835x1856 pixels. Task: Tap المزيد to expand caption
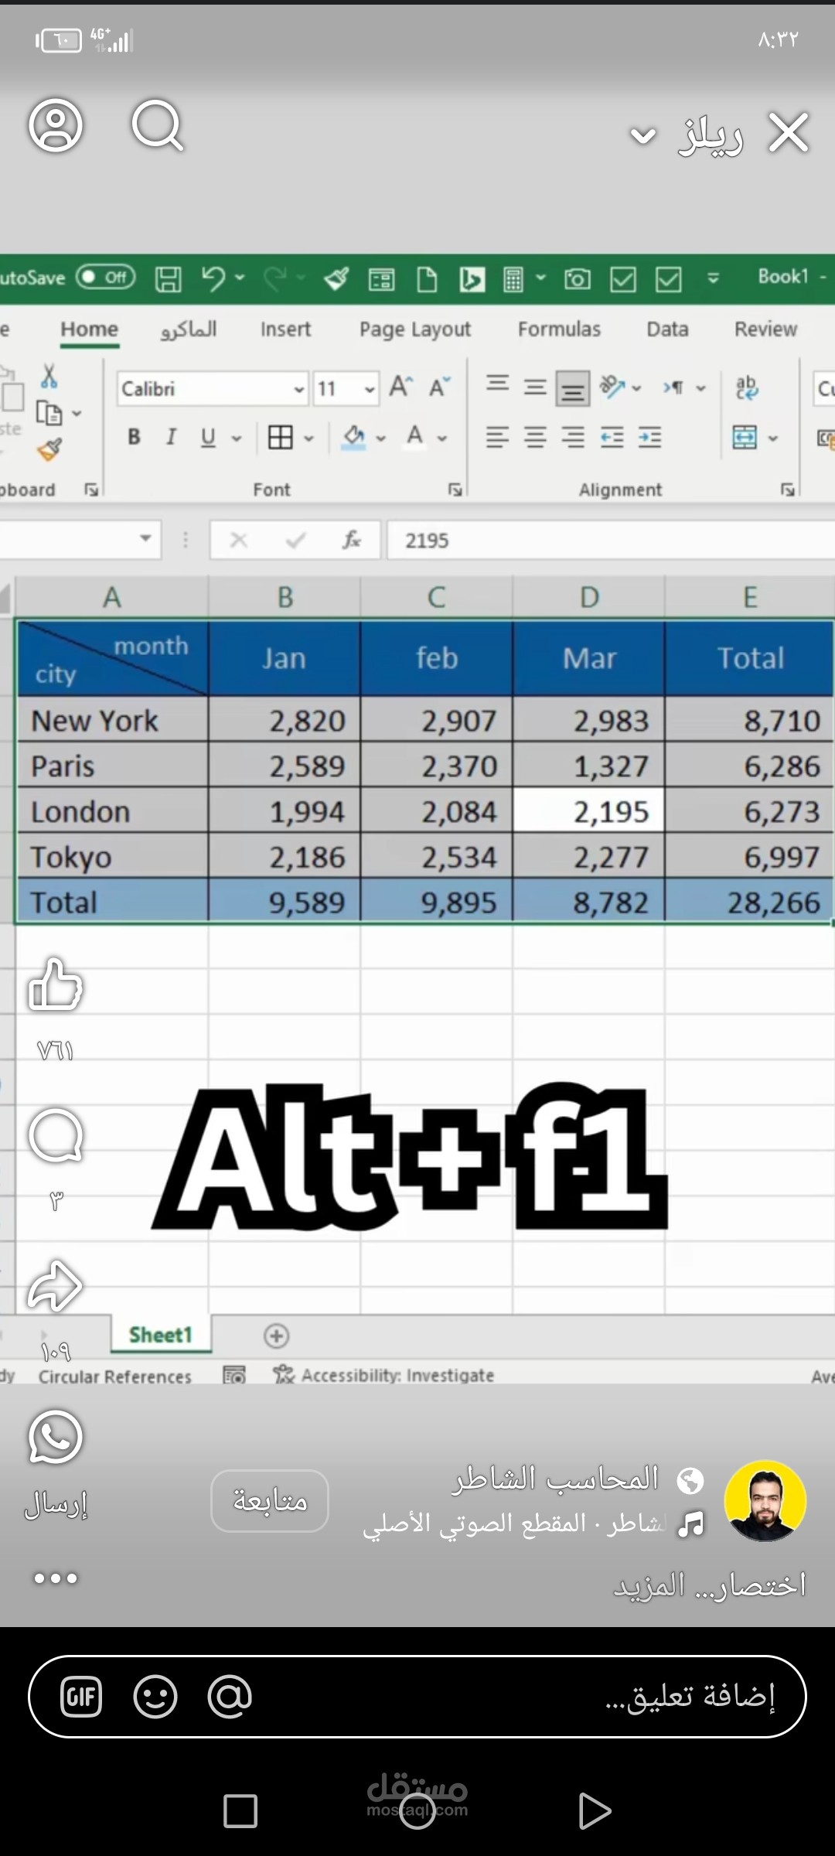[649, 1585]
